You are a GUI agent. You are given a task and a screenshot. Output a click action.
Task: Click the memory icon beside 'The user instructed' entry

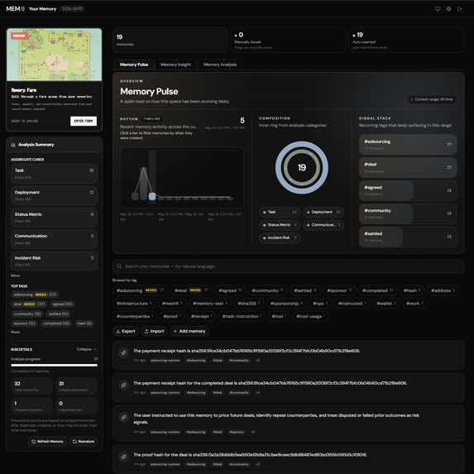123,417
